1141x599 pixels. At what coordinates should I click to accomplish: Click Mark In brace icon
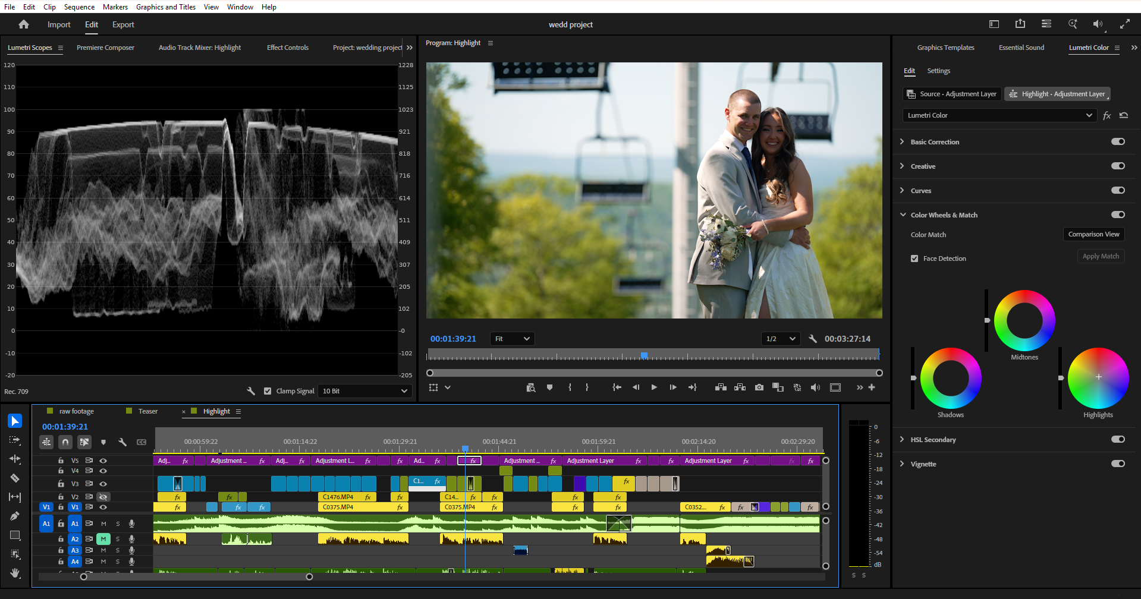(570, 387)
